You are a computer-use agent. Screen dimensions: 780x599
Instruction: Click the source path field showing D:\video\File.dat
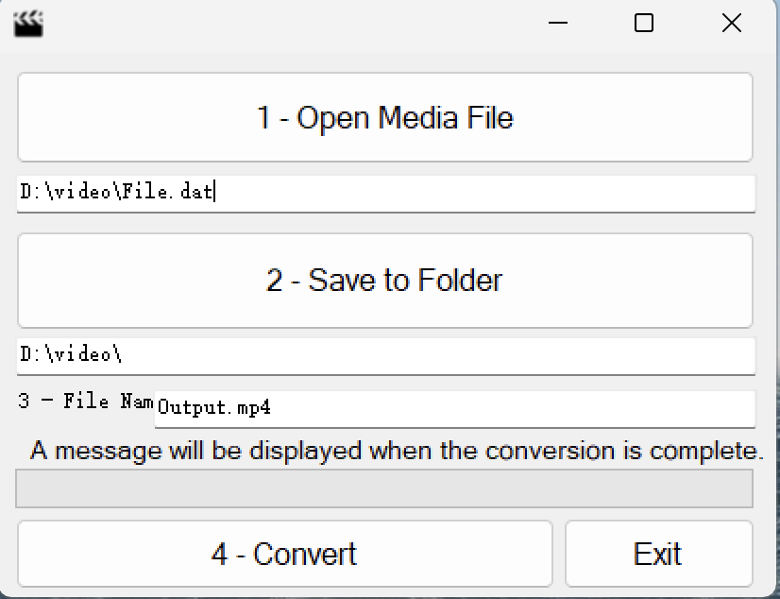[386, 193]
